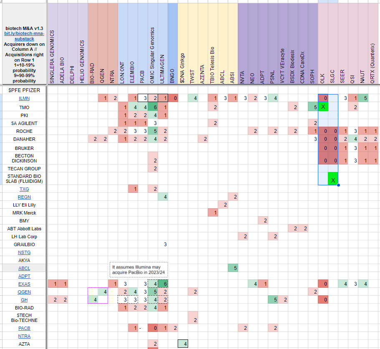The width and height of the screenshot is (380, 349).
Task: Select the HELIO GENOMICS column header
Action: pyautogui.click(x=83, y=44)
